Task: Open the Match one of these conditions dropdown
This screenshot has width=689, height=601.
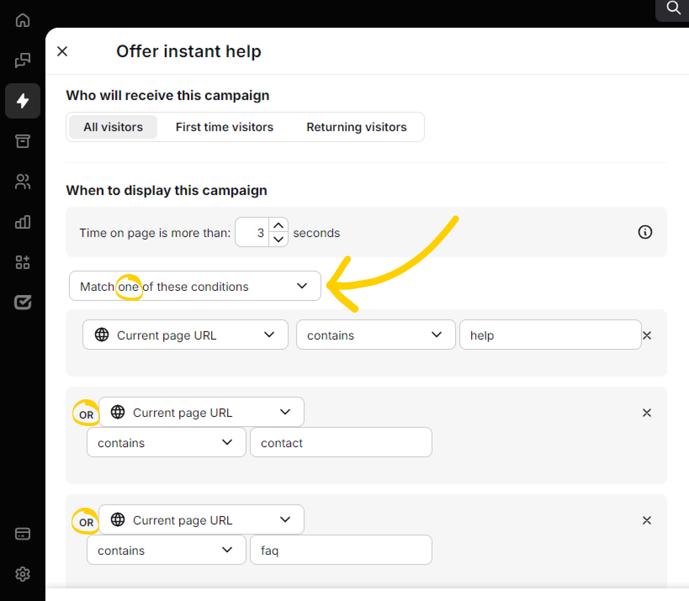Action: 195,286
